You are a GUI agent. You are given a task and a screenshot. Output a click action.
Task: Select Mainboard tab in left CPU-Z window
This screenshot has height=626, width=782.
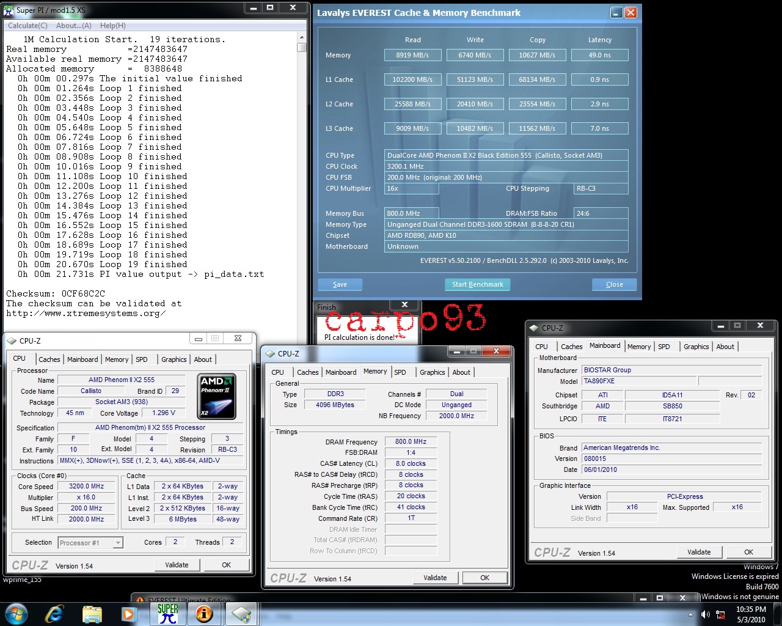point(82,359)
